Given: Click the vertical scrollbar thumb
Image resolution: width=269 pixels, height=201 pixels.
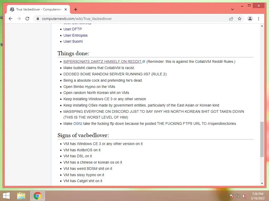Looking at the screenshot, I should (262, 139).
